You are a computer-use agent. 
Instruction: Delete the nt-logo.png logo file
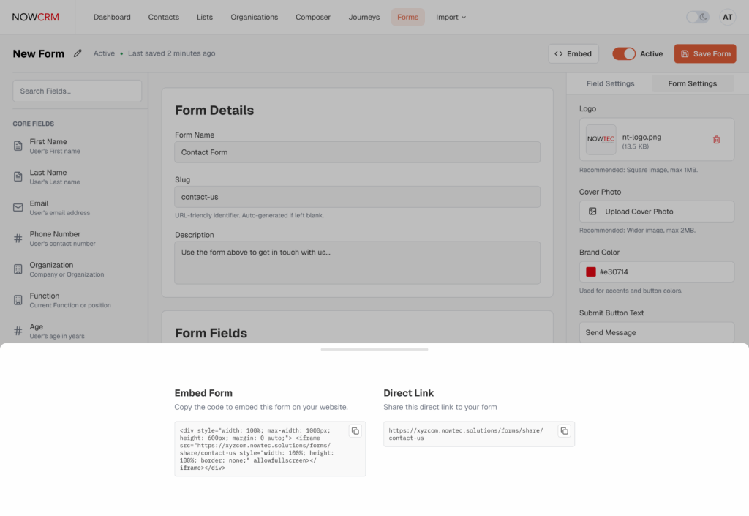[x=716, y=140]
